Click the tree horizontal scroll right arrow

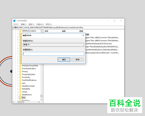[39, 102]
